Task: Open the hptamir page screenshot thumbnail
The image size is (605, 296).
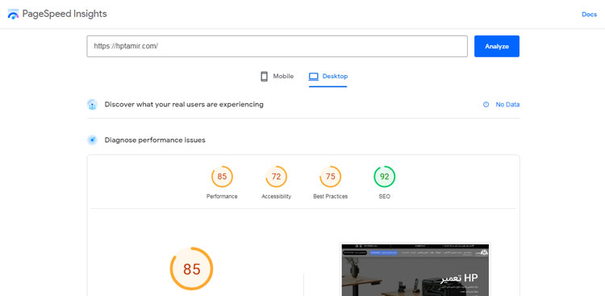Action: tap(415, 269)
